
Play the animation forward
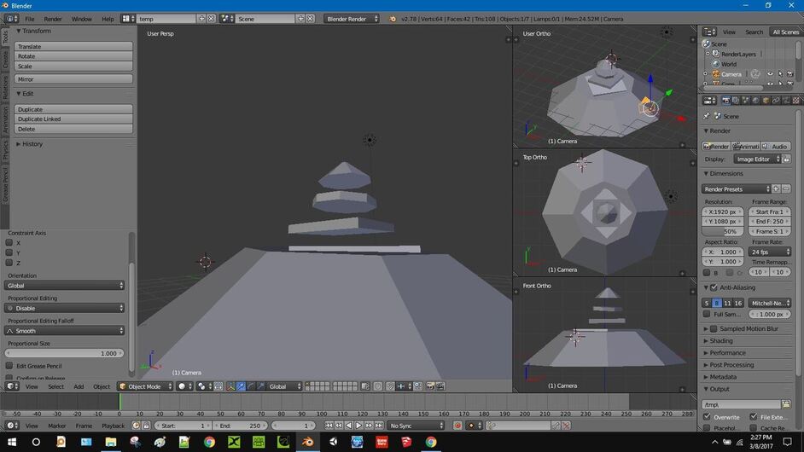(x=358, y=426)
